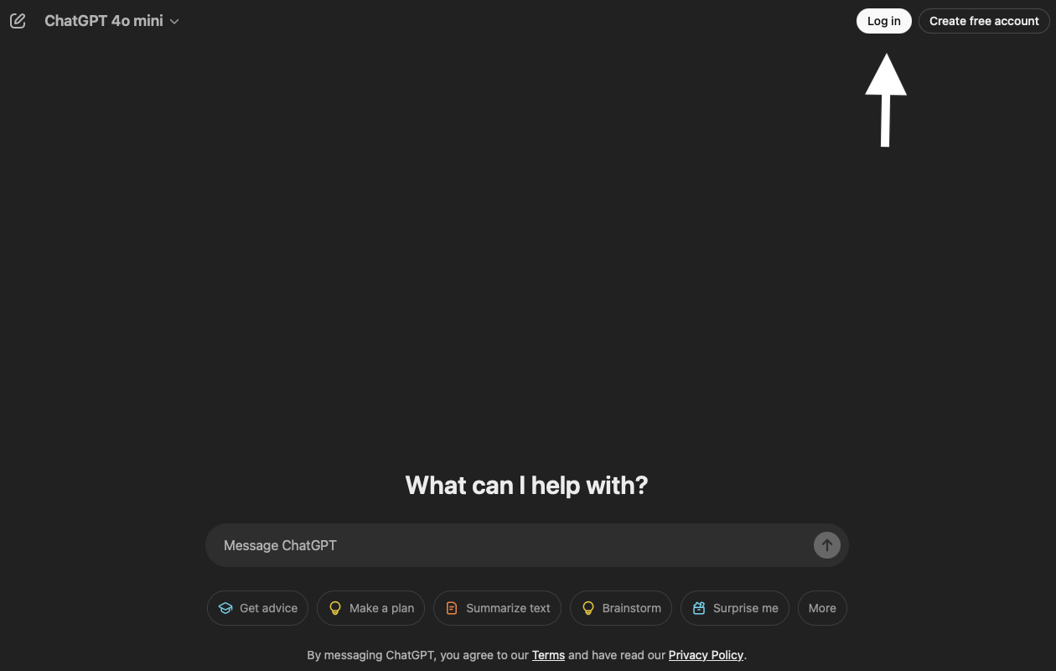Click the gift icon on Surprise me
The height and width of the screenshot is (671, 1056).
[x=699, y=608]
